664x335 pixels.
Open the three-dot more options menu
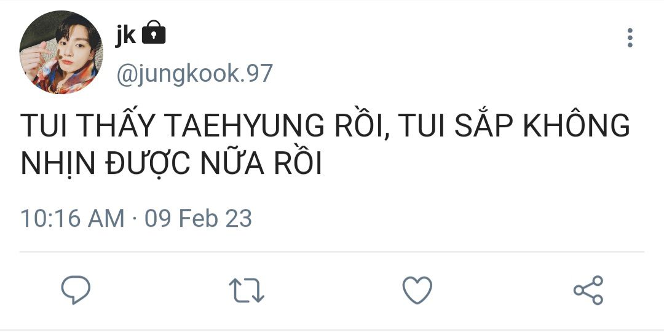point(630,37)
